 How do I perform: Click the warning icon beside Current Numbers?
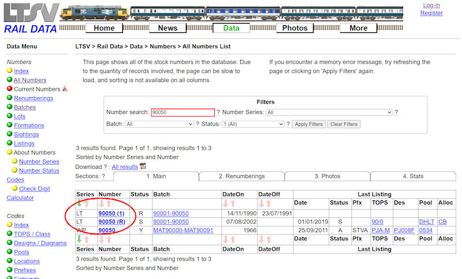click(x=65, y=89)
